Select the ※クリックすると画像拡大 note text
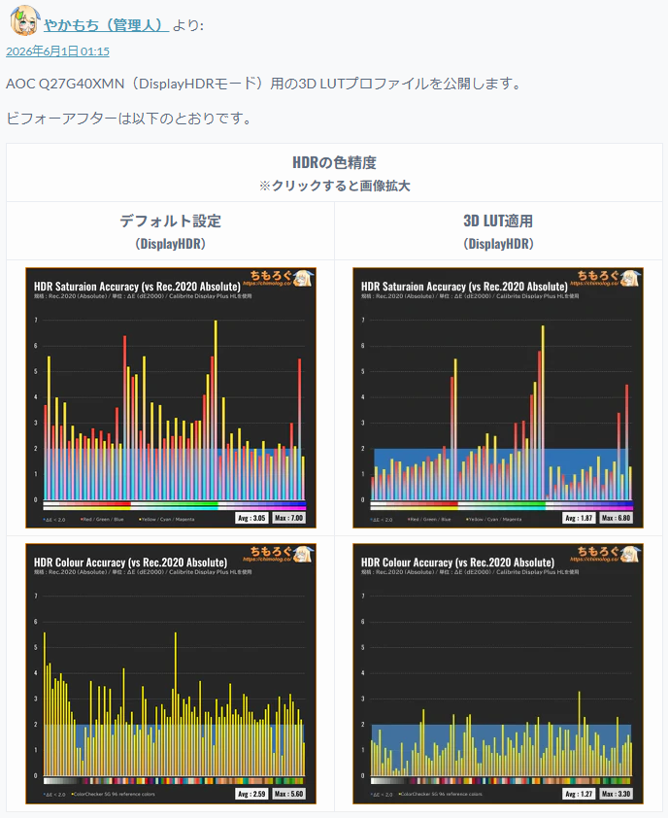Image resolution: width=668 pixels, height=818 pixels. pyautogui.click(x=334, y=186)
